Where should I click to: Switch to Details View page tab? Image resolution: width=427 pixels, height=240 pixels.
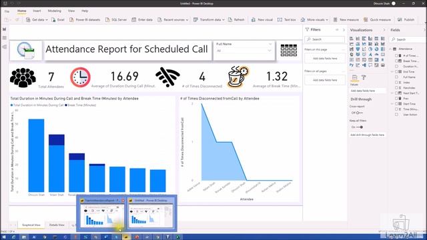[57, 225]
